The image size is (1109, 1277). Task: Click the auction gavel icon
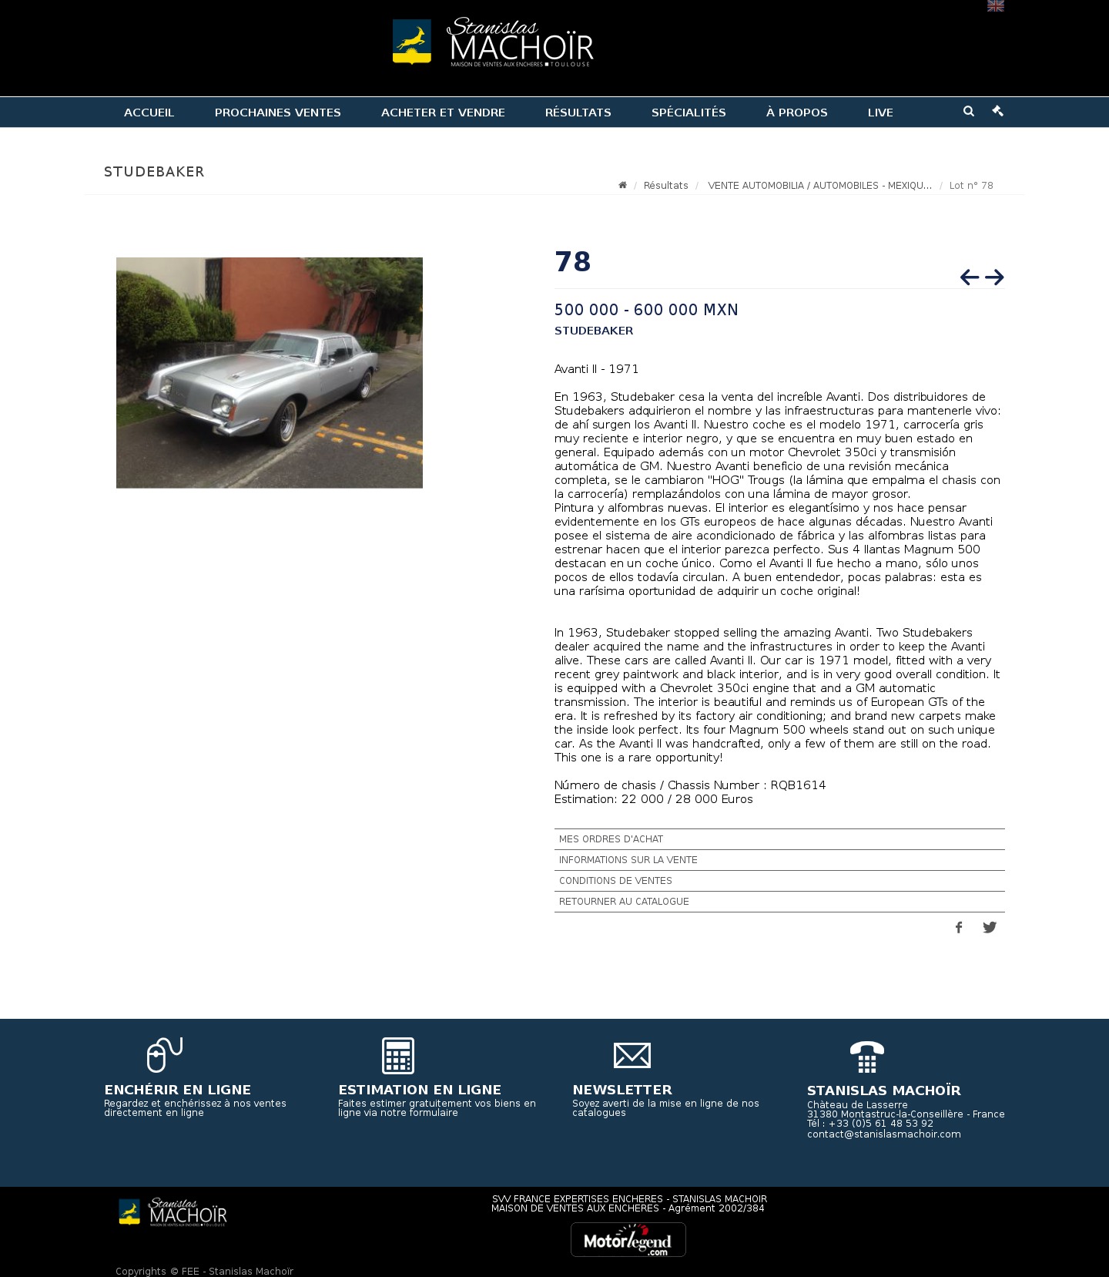tap(997, 111)
